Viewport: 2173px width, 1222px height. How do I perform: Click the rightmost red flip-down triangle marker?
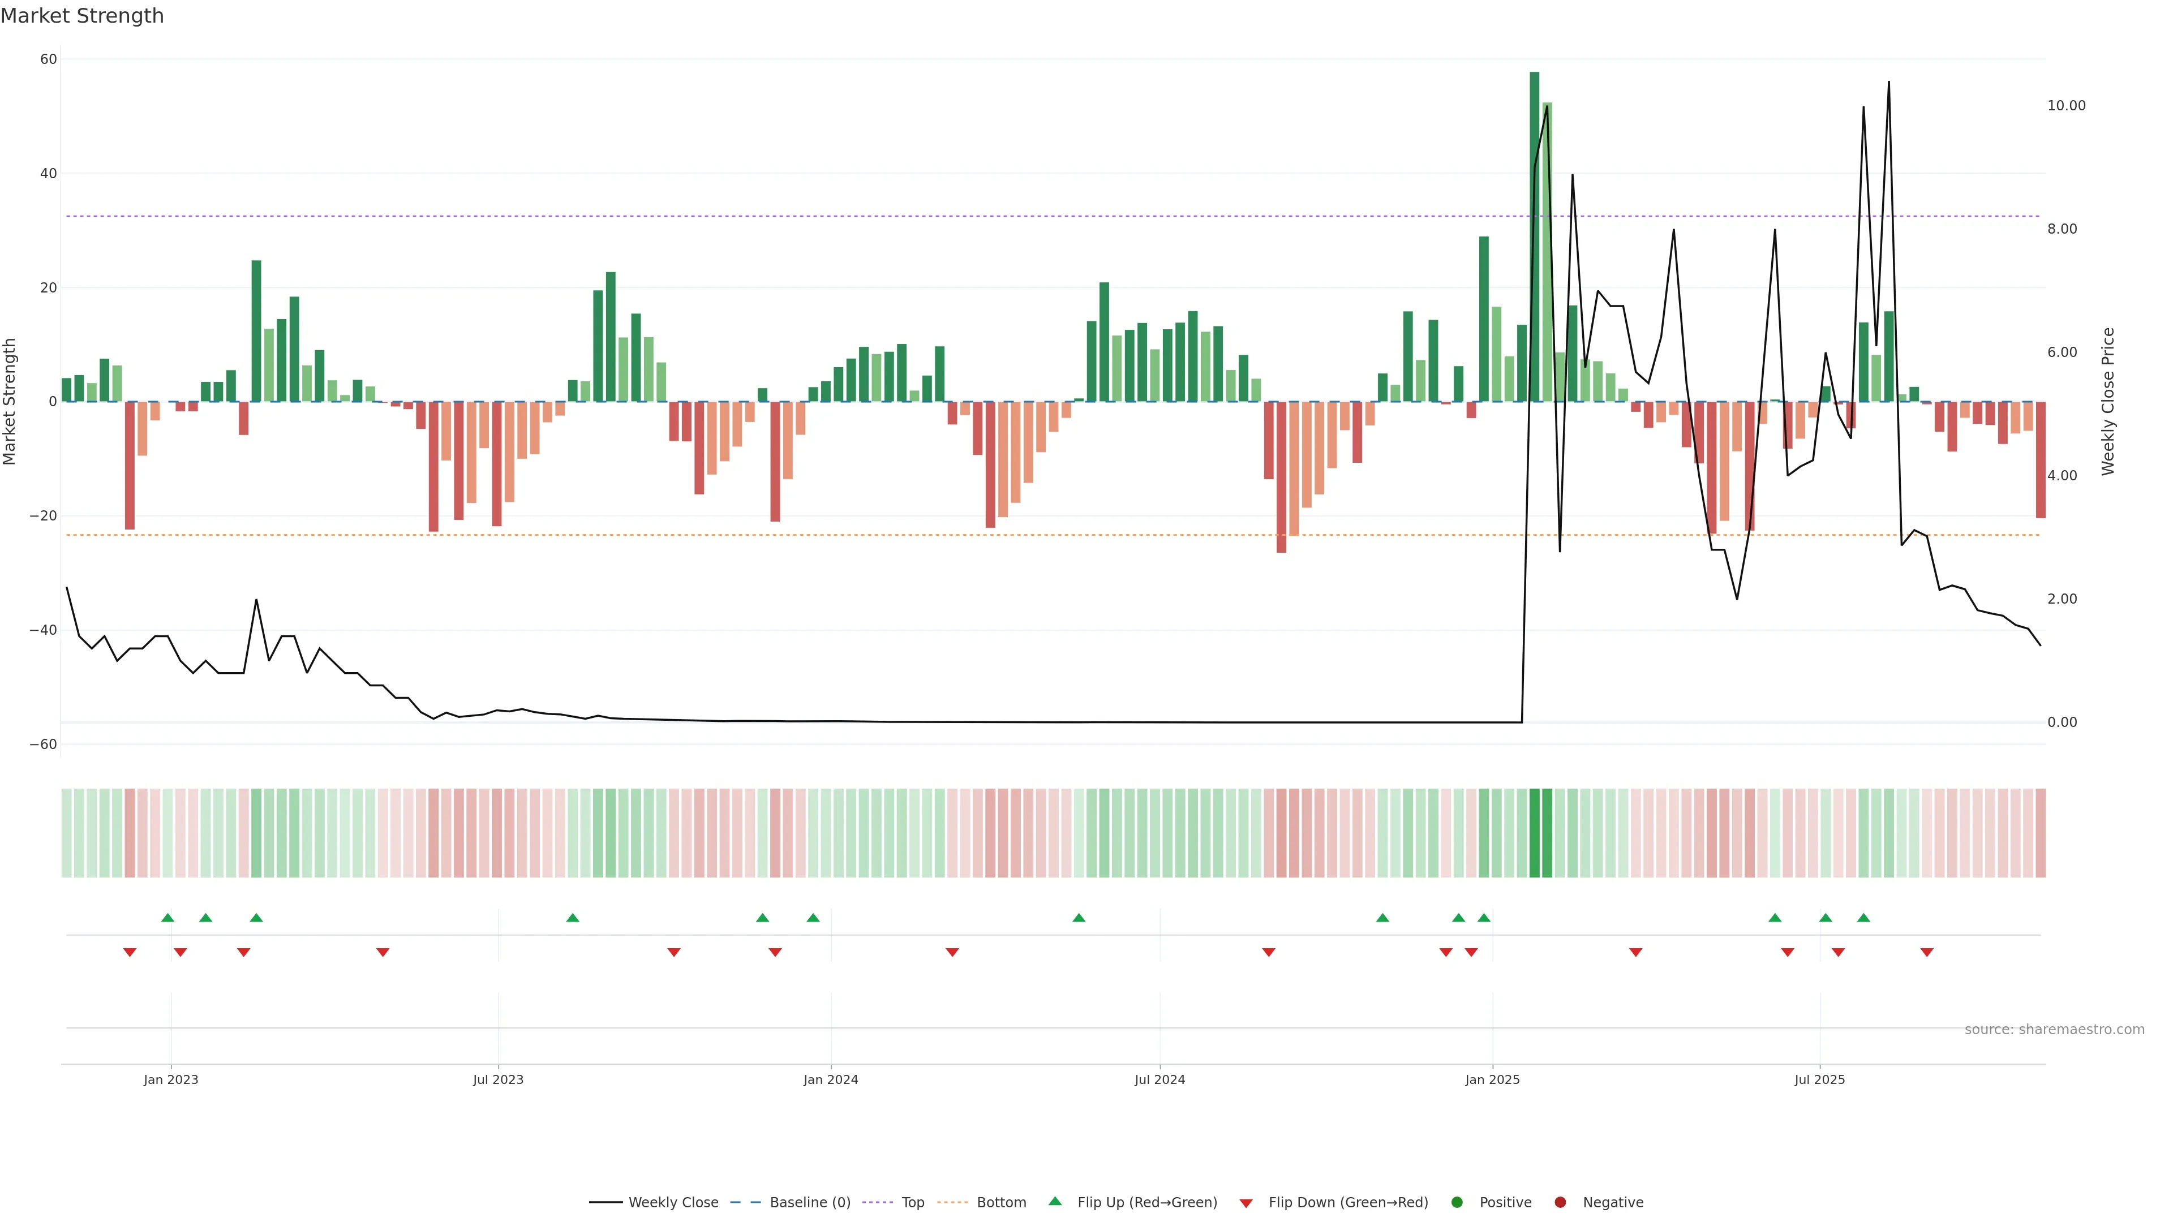click(x=1927, y=952)
